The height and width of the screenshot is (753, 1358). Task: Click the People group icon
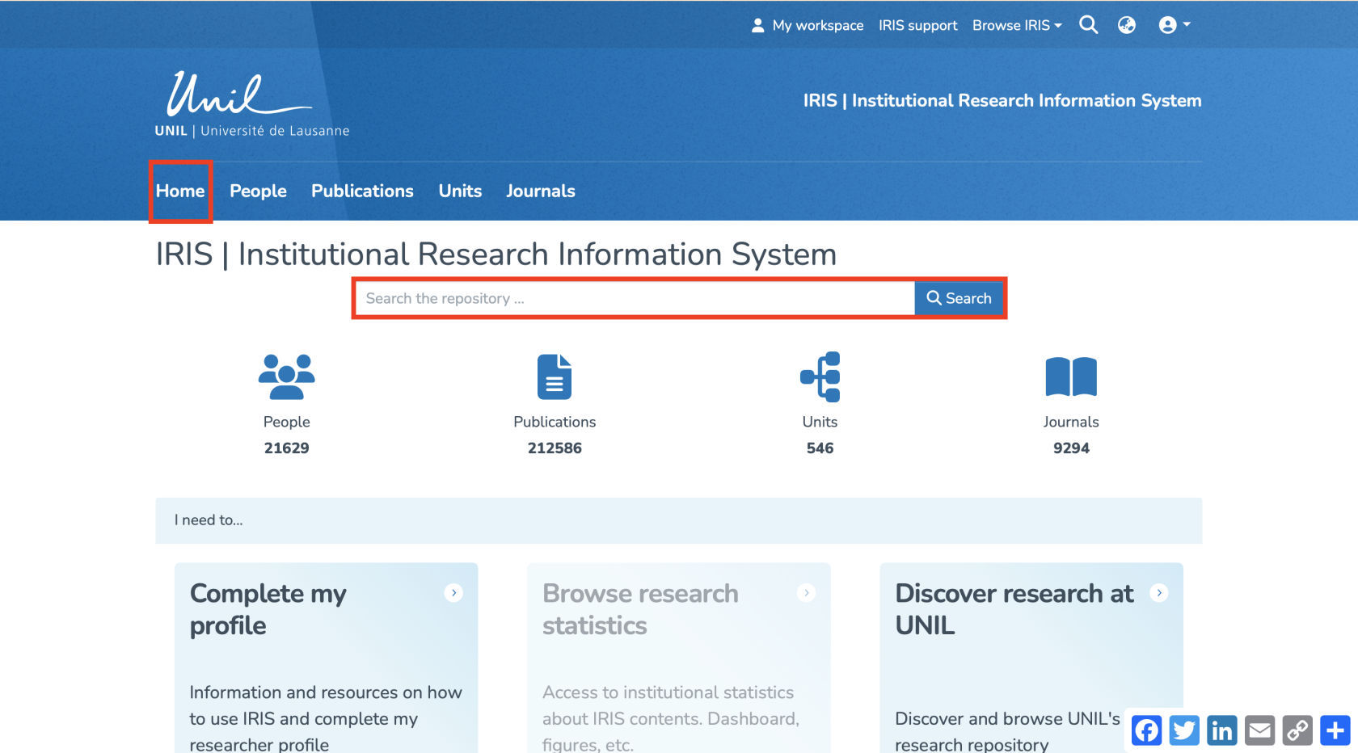286,376
